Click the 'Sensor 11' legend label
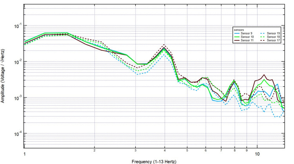Image resolution: width=294 pixels, height=164 pixels. point(247,40)
